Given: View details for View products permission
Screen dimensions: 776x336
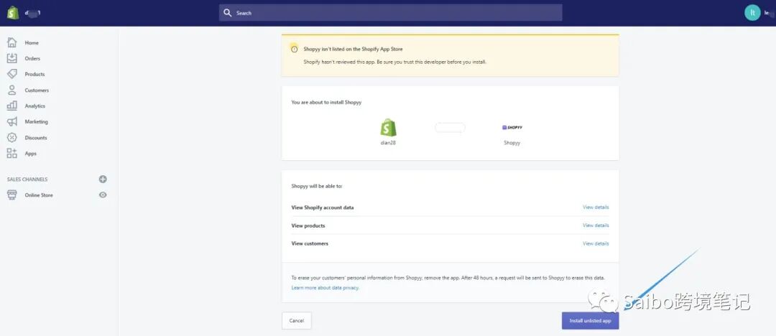Looking at the screenshot, I should pos(596,225).
